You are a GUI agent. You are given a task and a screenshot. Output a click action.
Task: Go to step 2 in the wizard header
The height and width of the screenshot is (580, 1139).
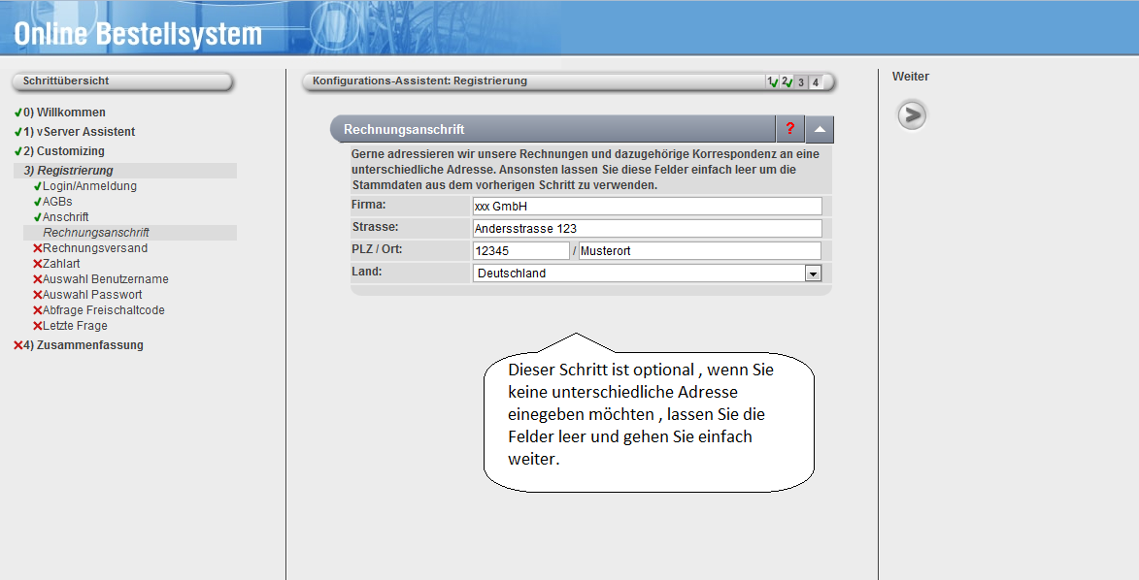coord(786,81)
